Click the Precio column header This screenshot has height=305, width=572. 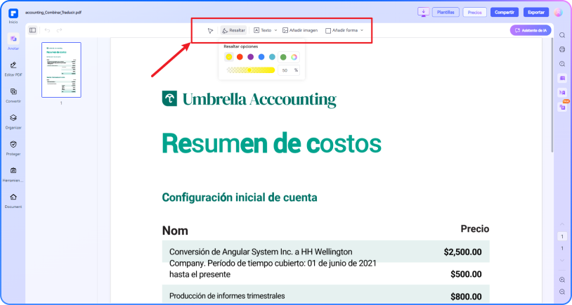[475, 229]
